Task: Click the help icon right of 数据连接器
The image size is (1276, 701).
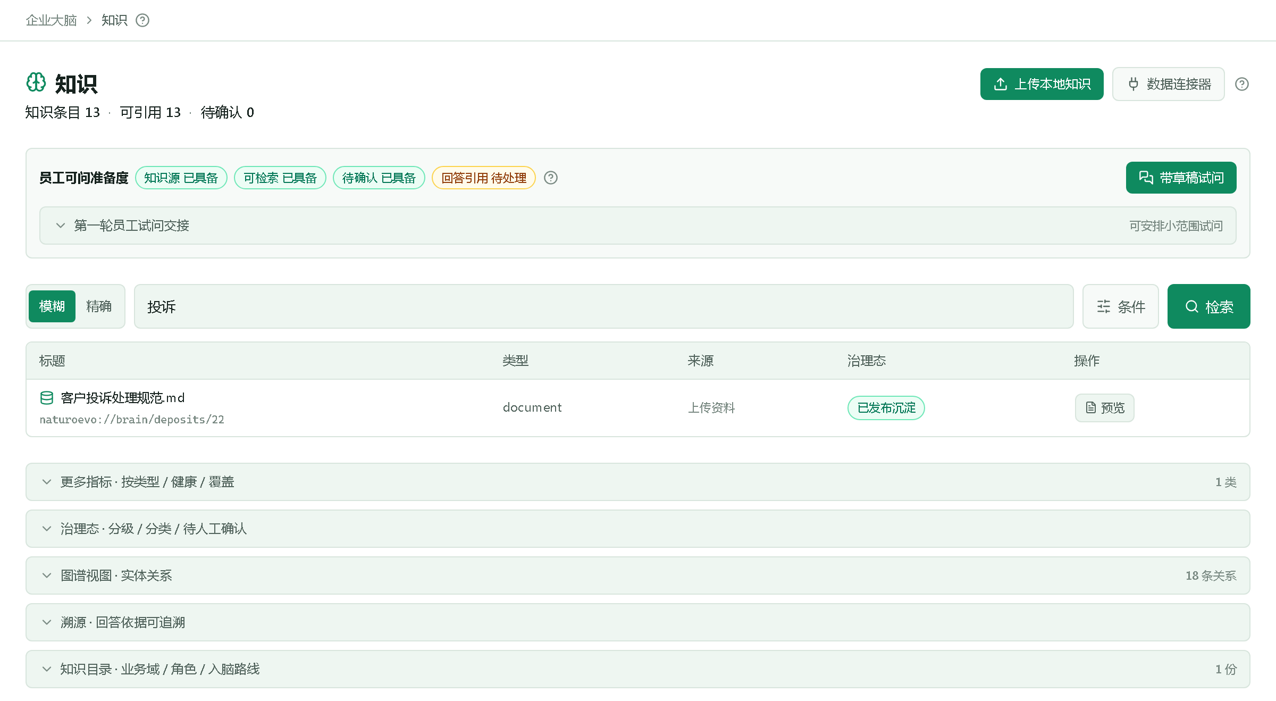Action: 1242,84
